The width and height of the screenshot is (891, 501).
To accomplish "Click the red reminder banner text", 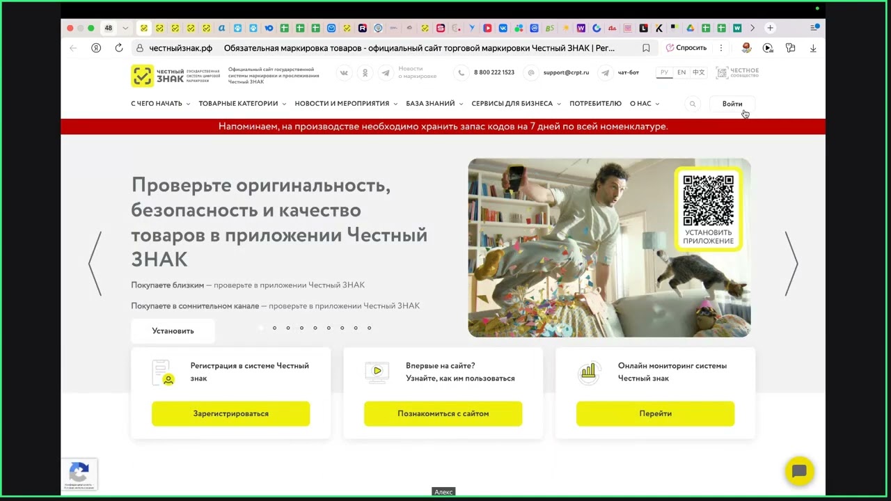I will click(x=443, y=127).
